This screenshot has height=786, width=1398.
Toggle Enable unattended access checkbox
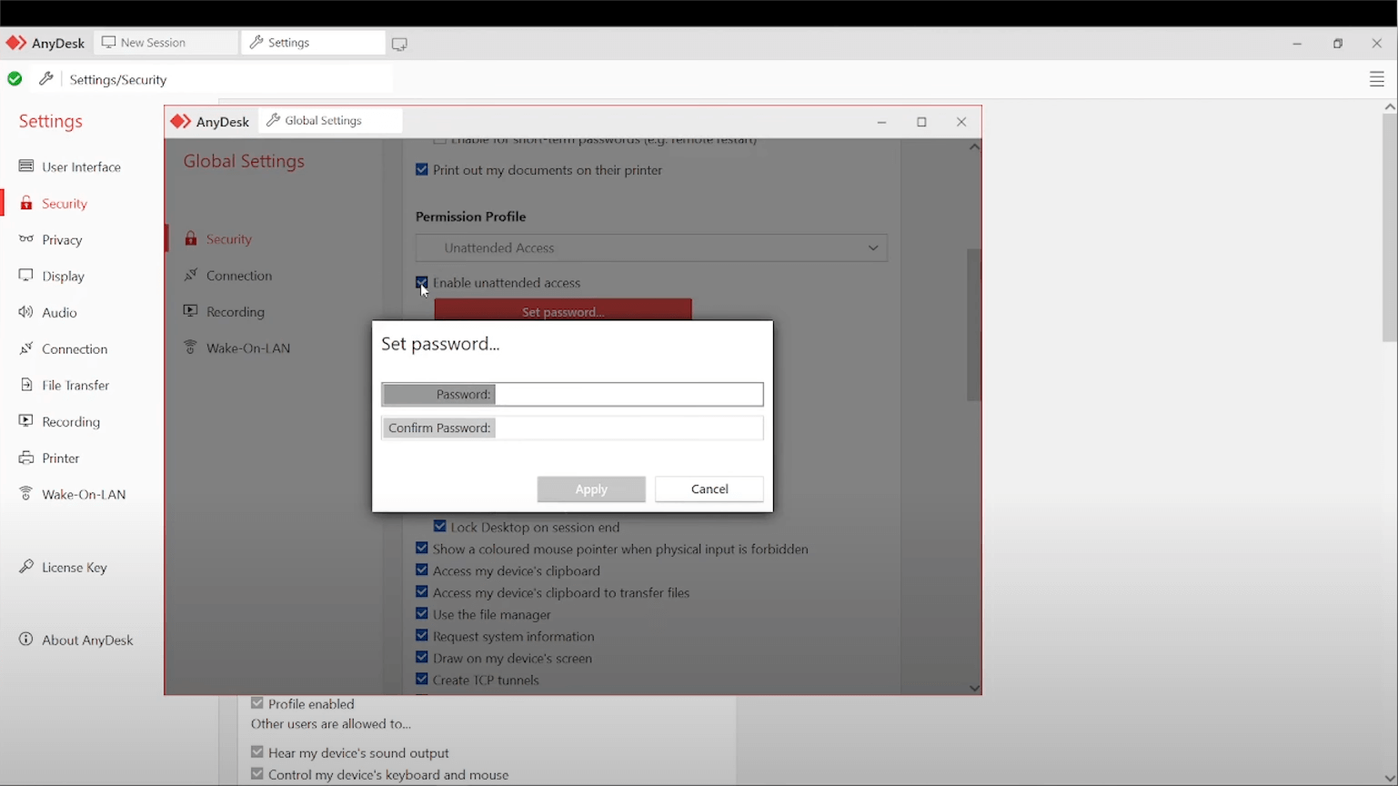421,282
